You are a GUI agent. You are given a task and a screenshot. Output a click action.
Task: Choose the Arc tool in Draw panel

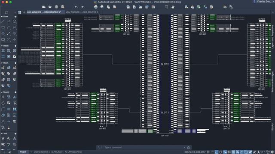click(x=9, y=27)
